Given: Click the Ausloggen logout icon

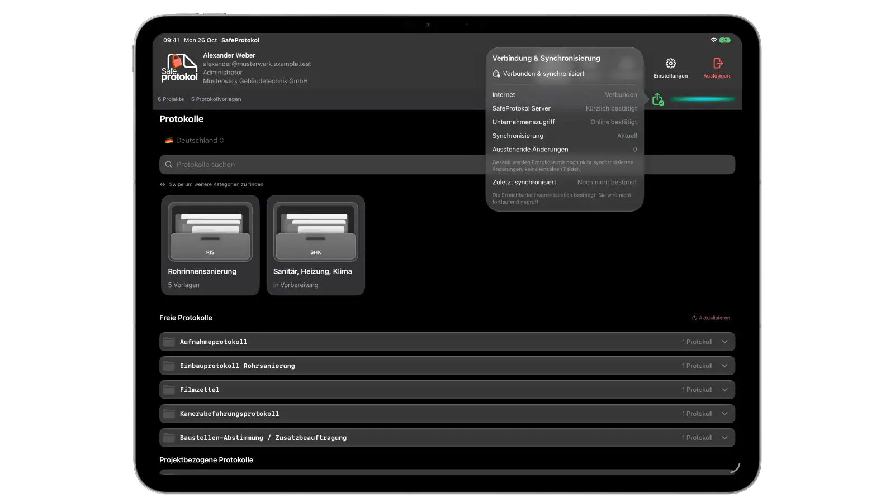Looking at the screenshot, I should point(718,64).
